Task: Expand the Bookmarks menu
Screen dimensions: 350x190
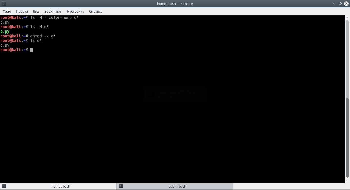Action: tap(53, 11)
